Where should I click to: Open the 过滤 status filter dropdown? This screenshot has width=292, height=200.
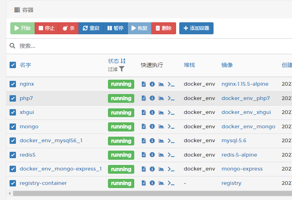[116, 69]
